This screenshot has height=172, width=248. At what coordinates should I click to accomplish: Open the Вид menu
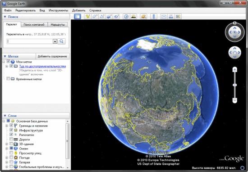[42, 10]
